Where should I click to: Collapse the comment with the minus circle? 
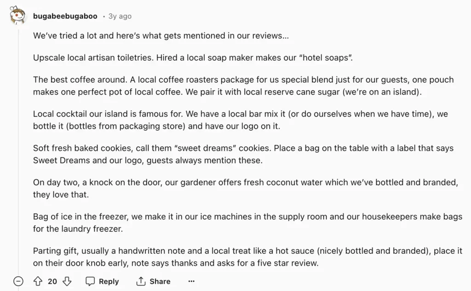click(18, 281)
